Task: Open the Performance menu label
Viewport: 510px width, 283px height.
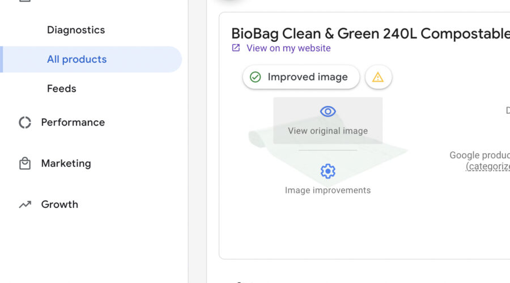Action: click(x=73, y=122)
